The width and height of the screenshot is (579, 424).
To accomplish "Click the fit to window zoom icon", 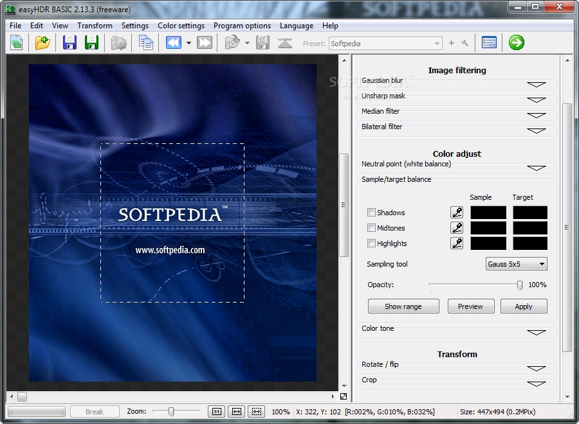I will (x=257, y=411).
